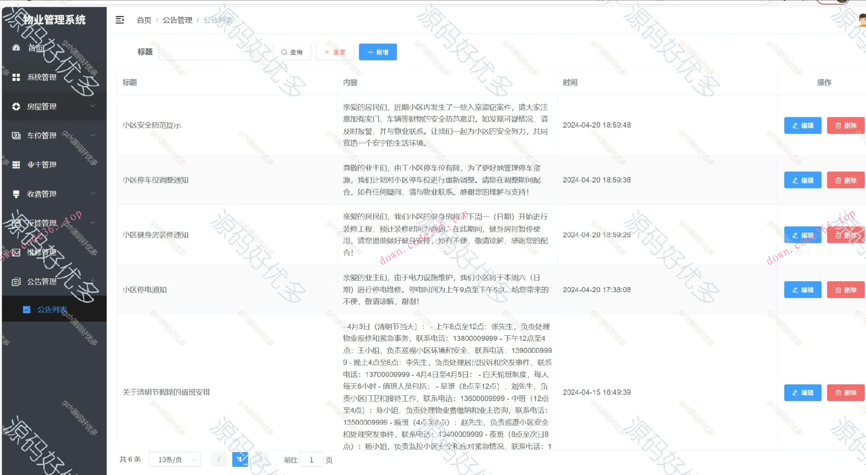Select the 首页 home icon in sidebar

tap(16, 48)
